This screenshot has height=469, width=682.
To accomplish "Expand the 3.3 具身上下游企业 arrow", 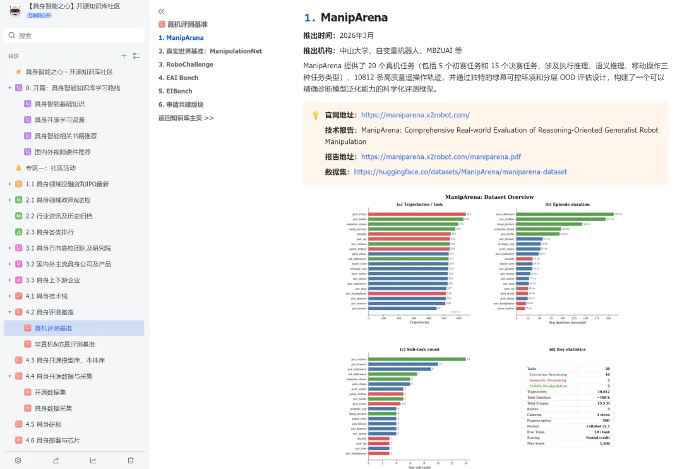I will coord(10,280).
